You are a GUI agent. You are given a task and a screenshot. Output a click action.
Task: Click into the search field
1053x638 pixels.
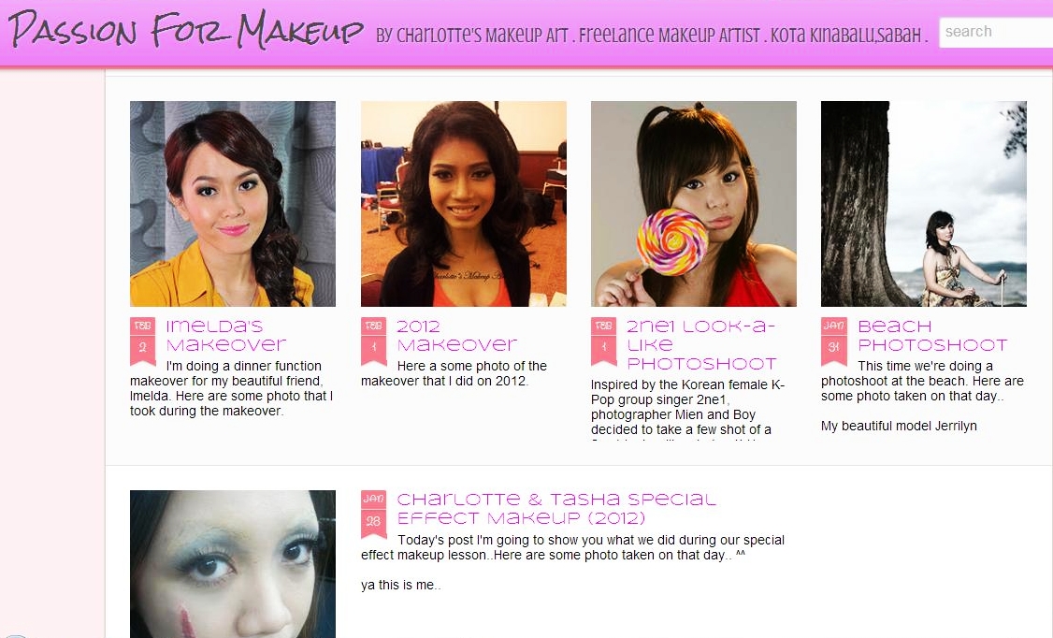click(996, 32)
